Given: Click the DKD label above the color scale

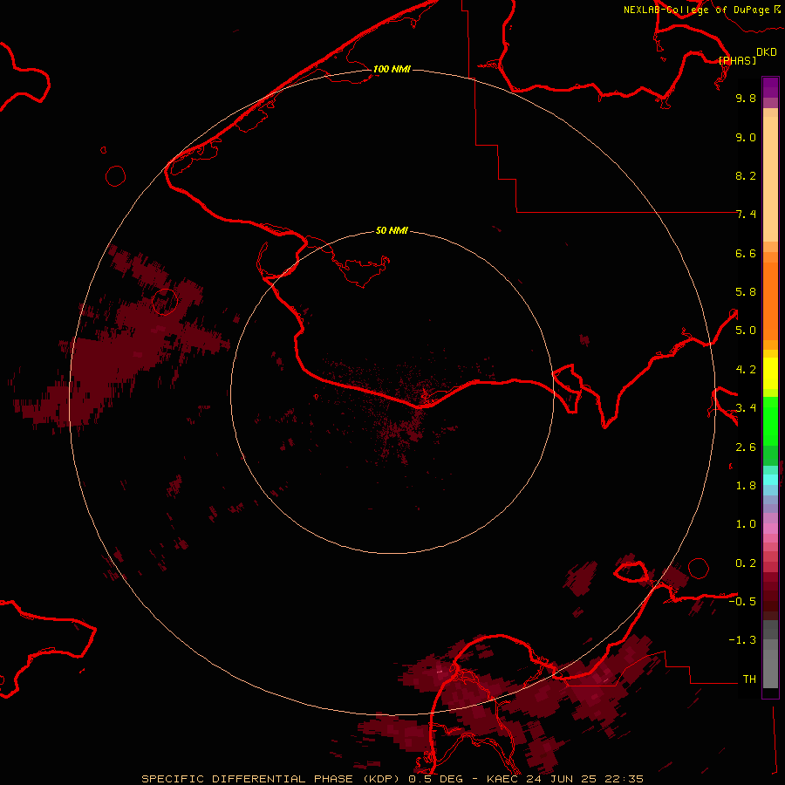Looking at the screenshot, I should pyautogui.click(x=767, y=52).
